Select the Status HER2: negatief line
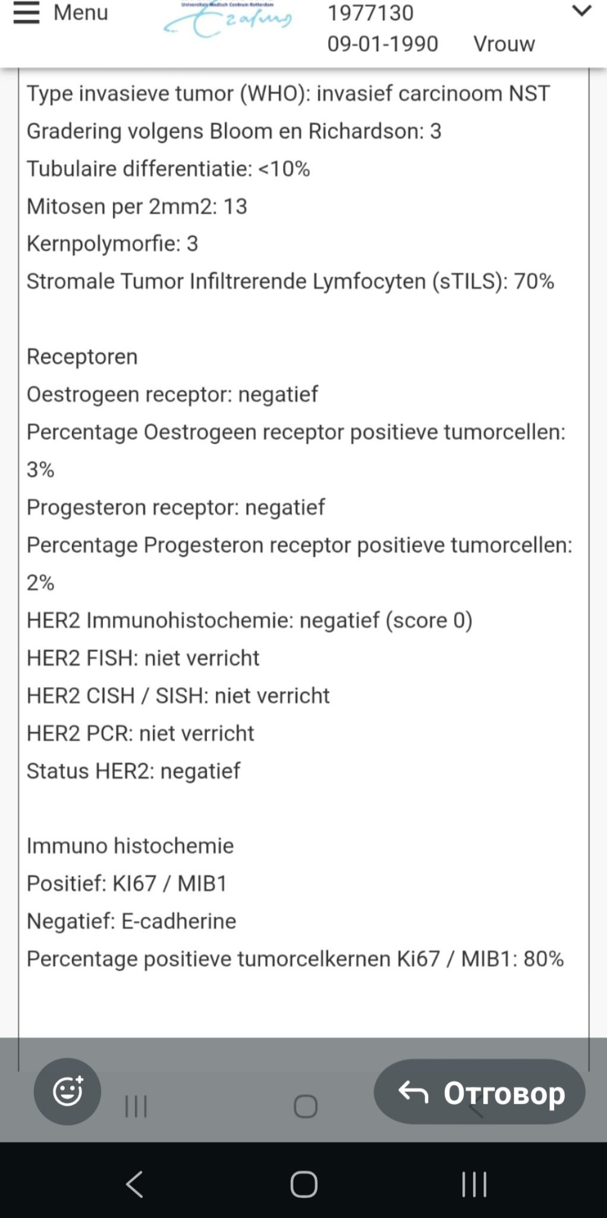This screenshot has width=607, height=1218. tap(133, 771)
